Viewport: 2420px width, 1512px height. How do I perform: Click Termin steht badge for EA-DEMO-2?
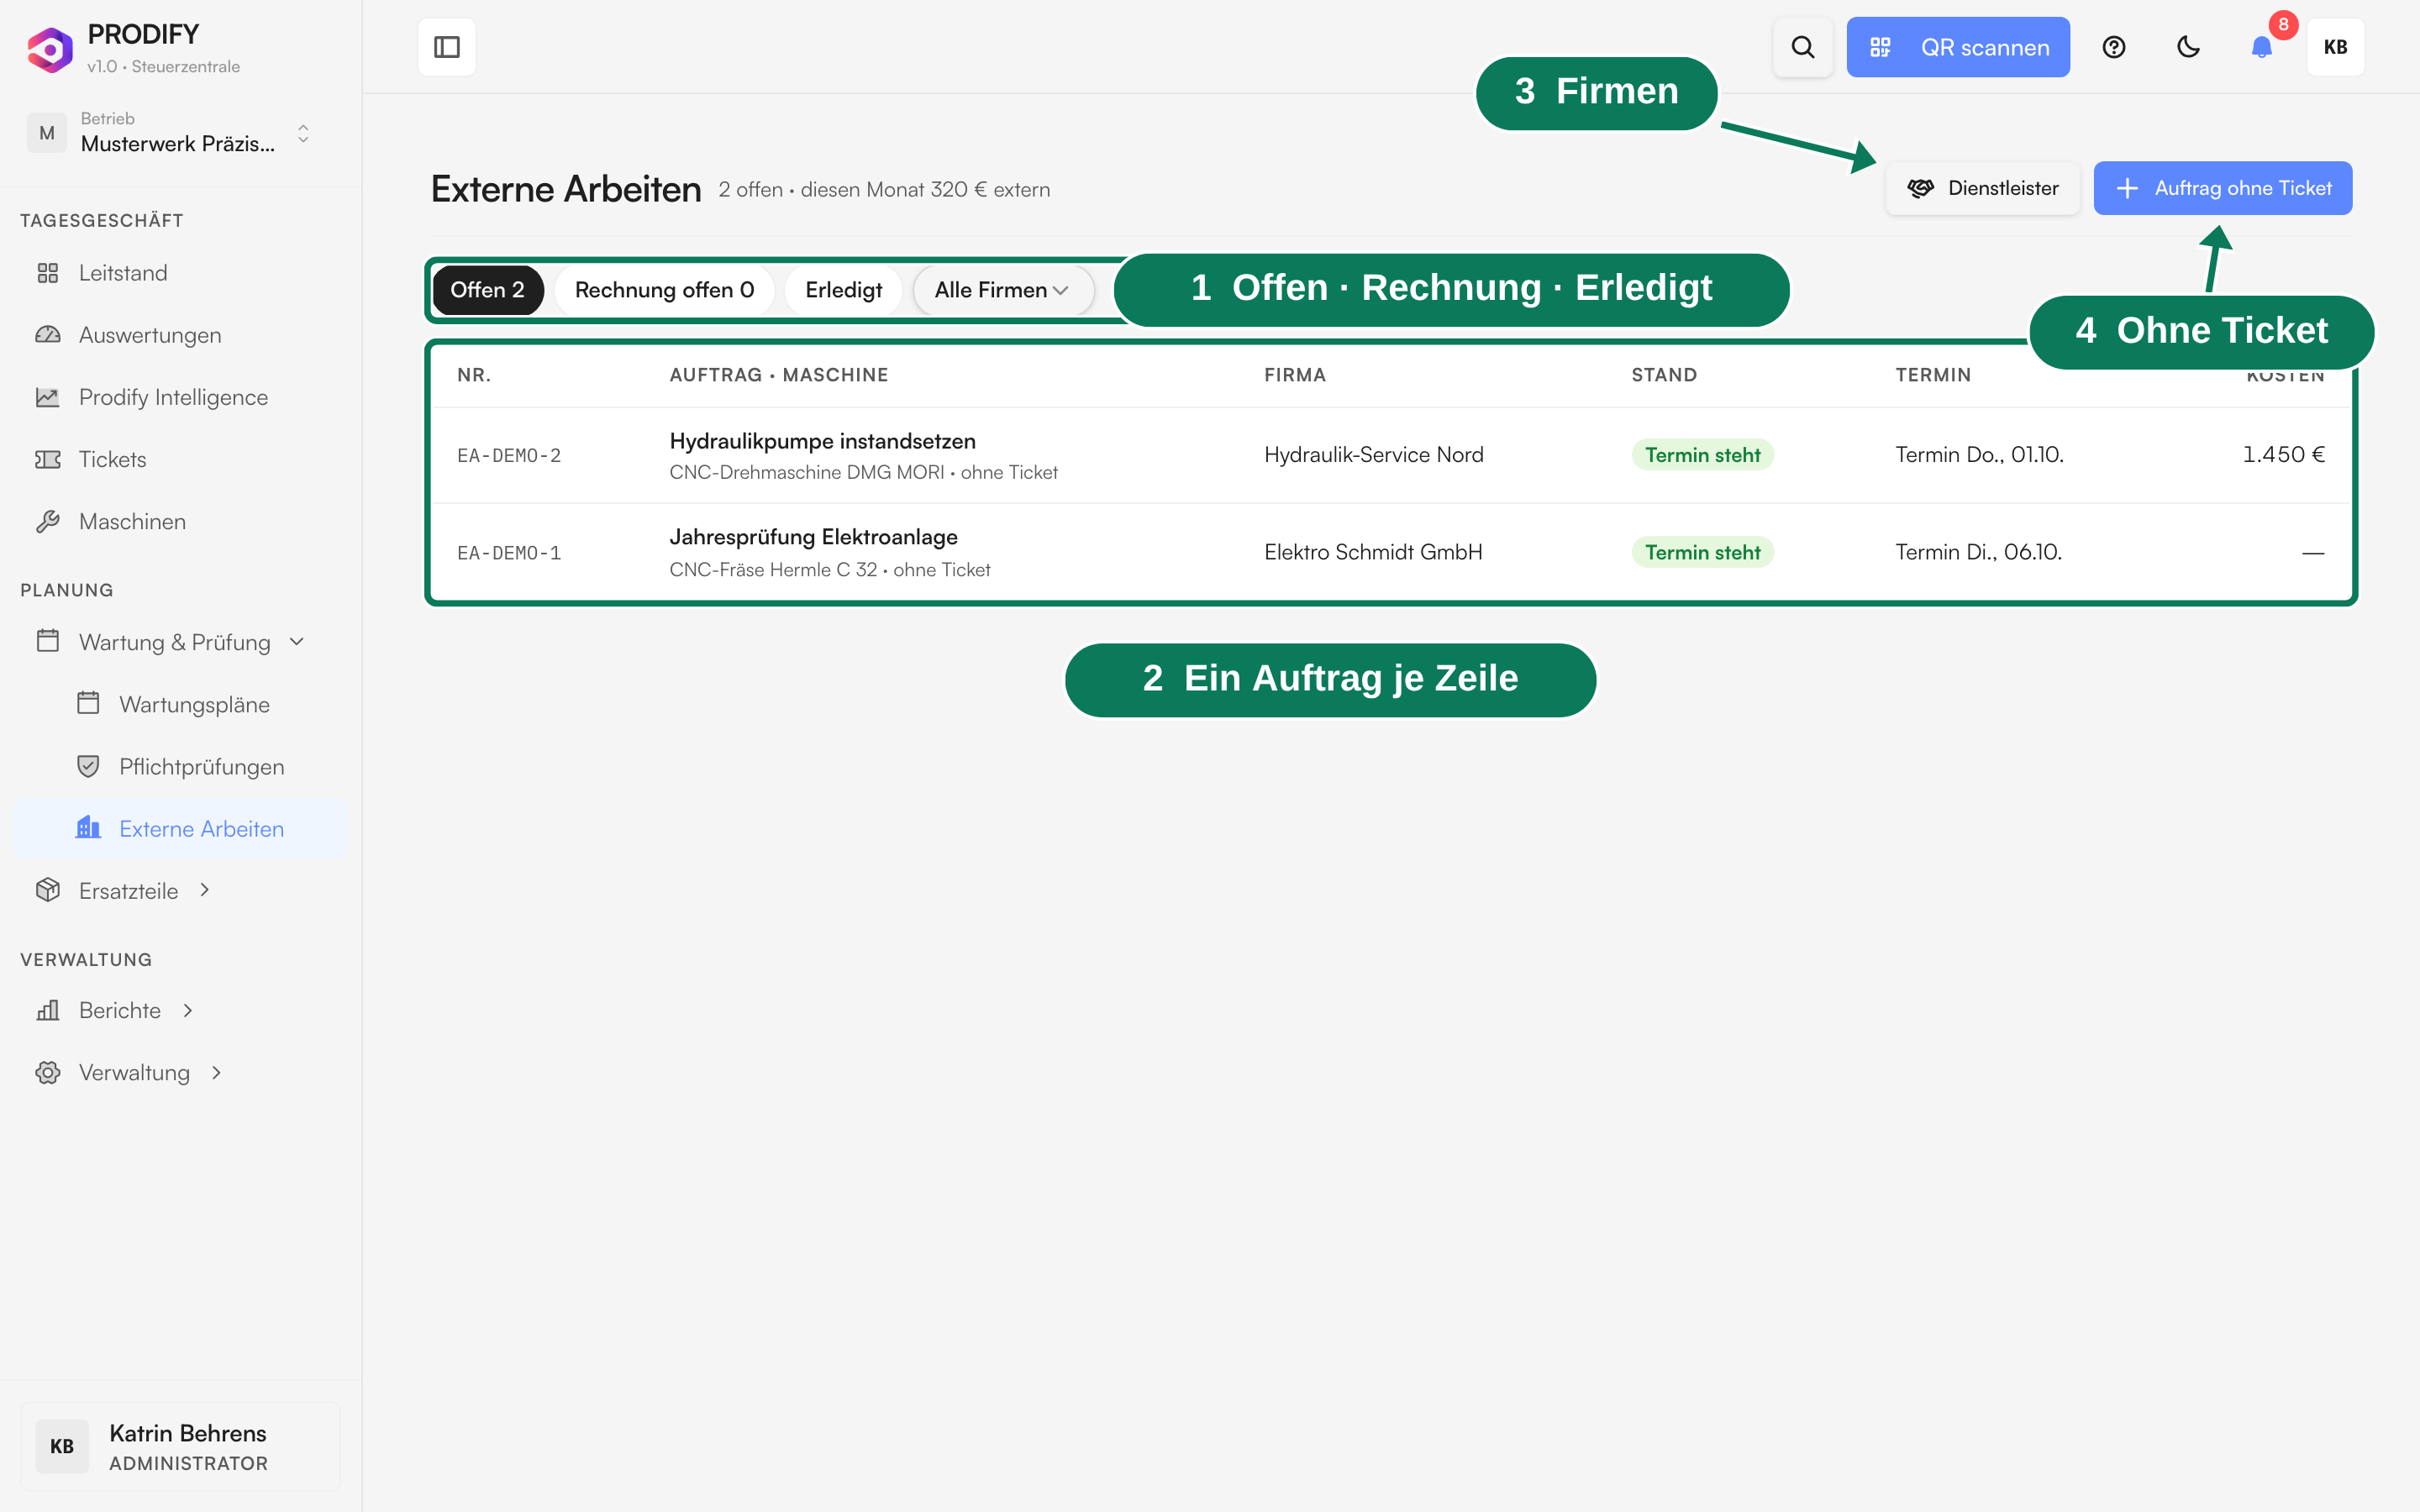[1702, 455]
